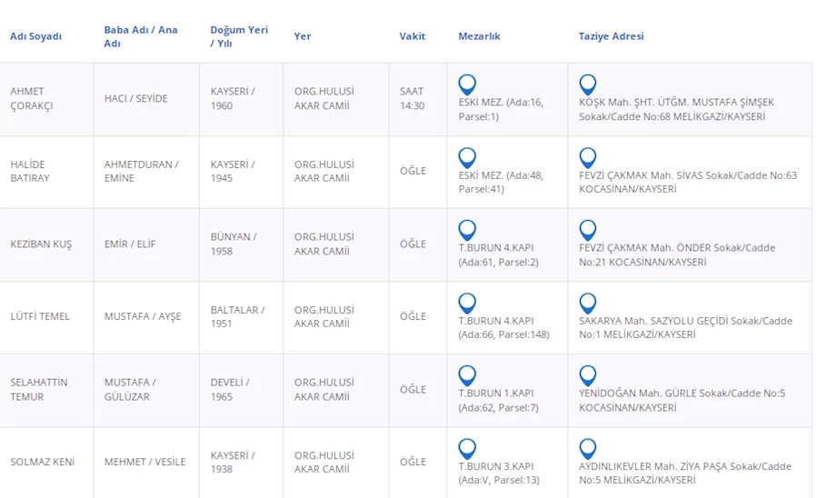Click the Doğum Yeri / Yılı header
Screen dimensions: 817x498
[x=238, y=36]
